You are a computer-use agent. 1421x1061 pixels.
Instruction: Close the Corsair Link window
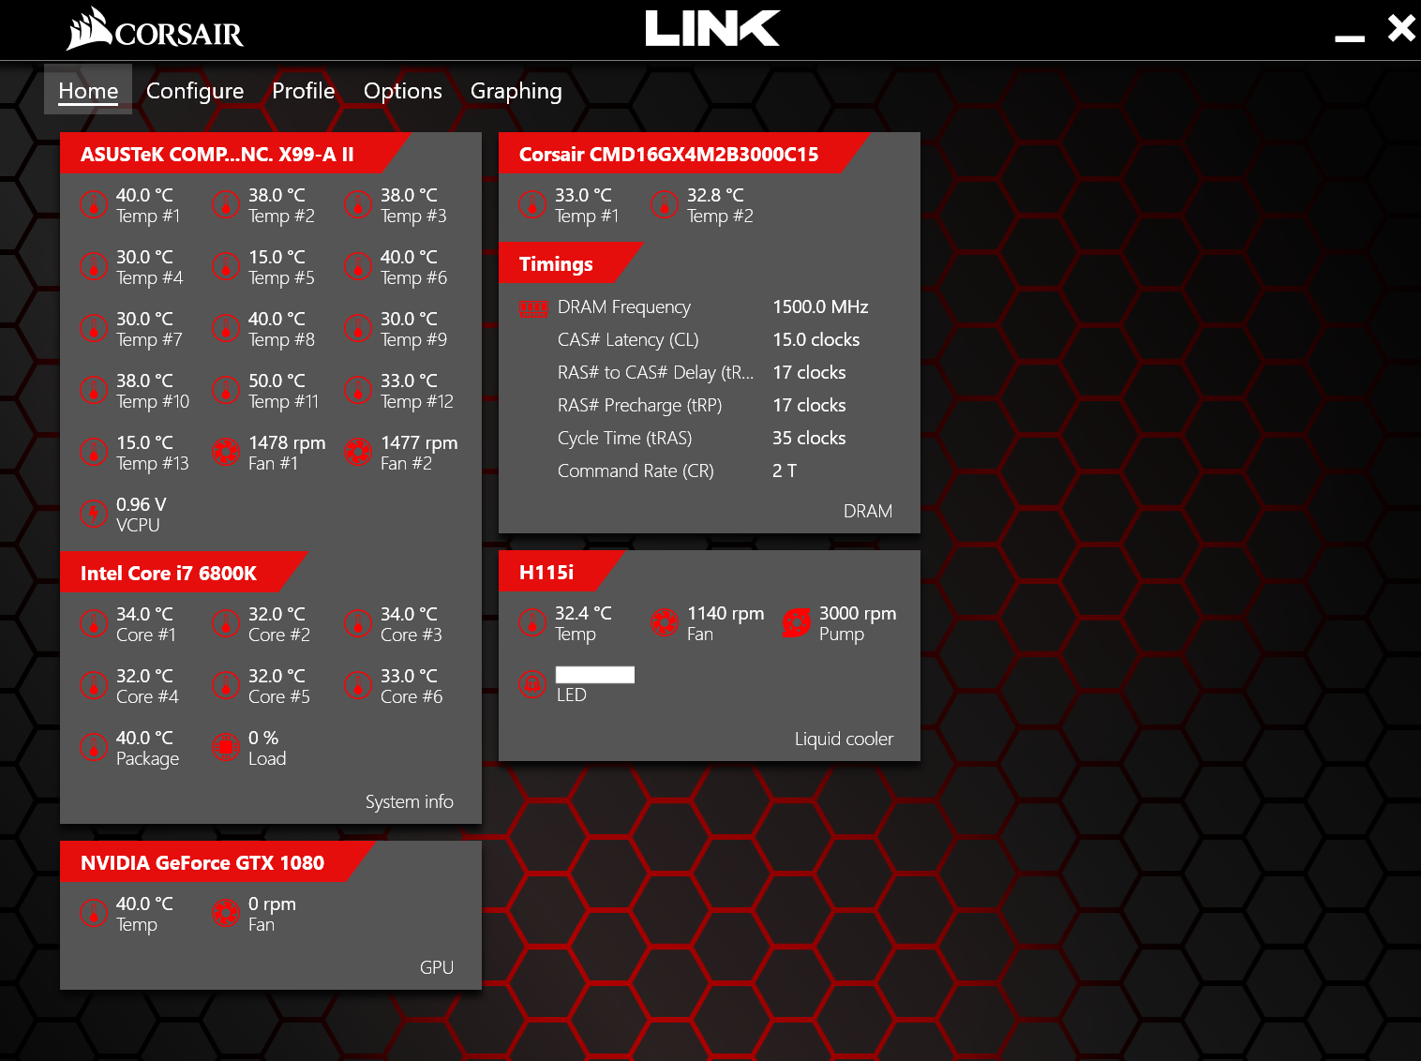click(x=1402, y=28)
